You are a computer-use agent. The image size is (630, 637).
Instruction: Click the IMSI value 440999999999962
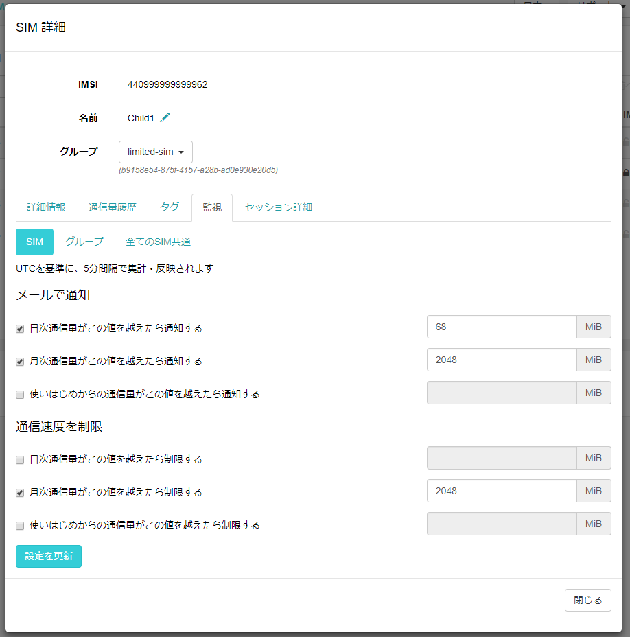tap(167, 84)
